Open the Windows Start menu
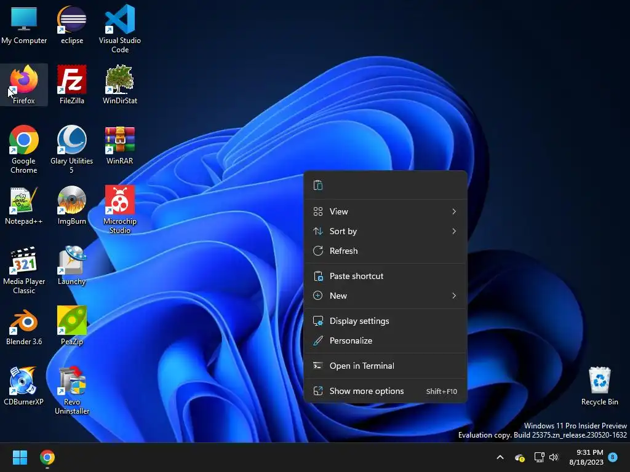 pos(20,457)
